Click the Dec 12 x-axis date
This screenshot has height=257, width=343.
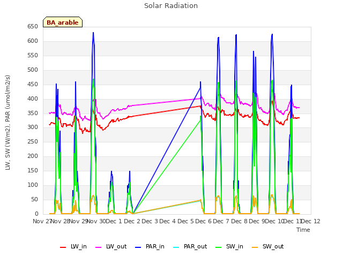(x=311, y=221)
